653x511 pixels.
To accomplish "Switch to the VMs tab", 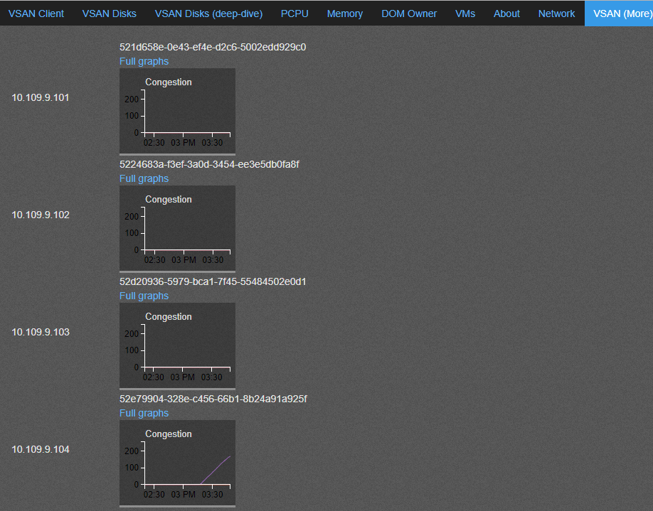I will point(465,14).
